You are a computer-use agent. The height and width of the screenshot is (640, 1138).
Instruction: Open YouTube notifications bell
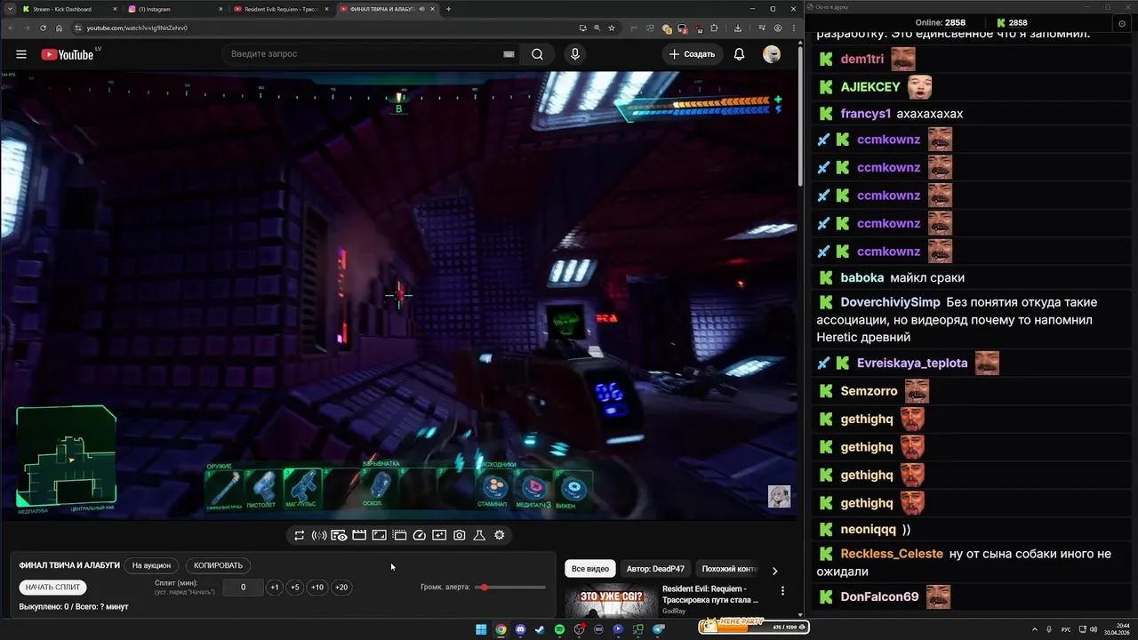point(739,54)
